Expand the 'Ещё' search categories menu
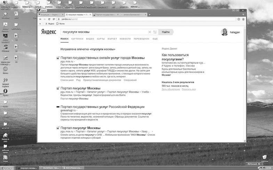The image size is (273, 170). 155,39
